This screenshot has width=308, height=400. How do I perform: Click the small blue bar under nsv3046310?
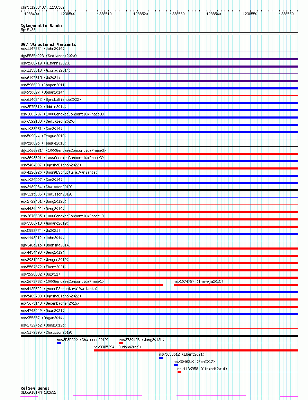coord(176,365)
